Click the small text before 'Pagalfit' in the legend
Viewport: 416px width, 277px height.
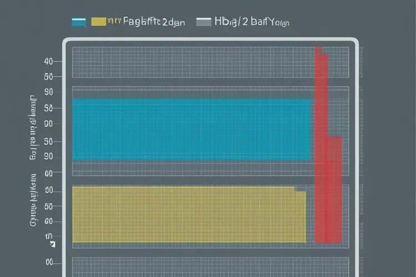[x=114, y=22]
